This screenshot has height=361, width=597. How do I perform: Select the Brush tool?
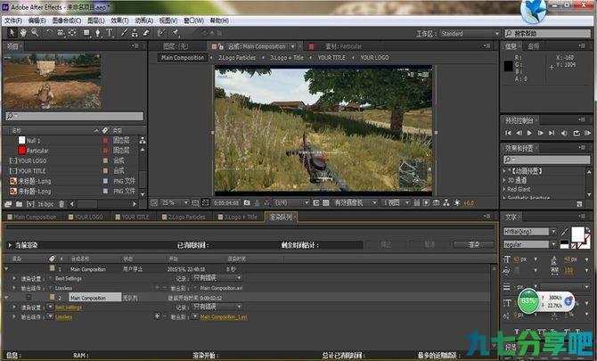(x=124, y=33)
